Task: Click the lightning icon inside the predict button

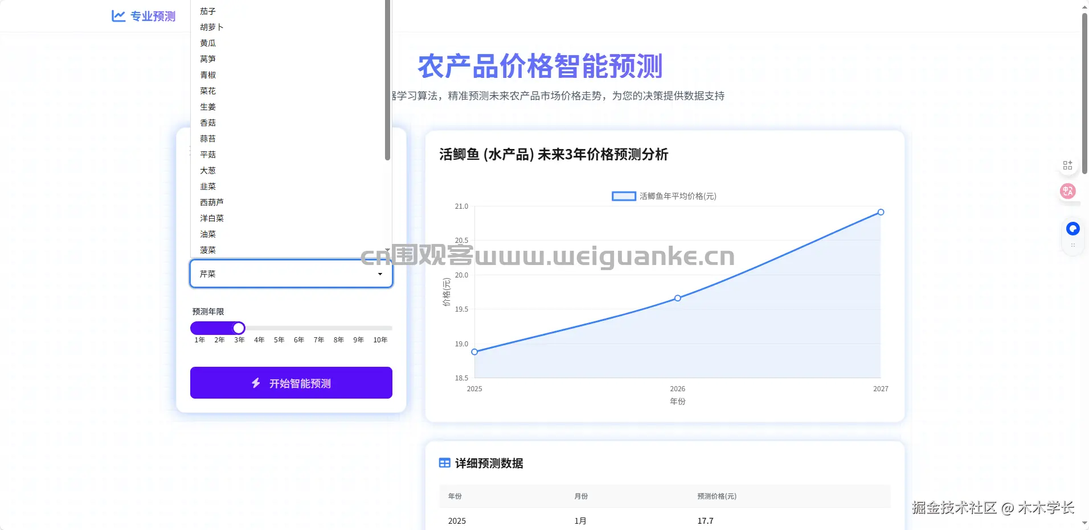Action: coord(256,383)
